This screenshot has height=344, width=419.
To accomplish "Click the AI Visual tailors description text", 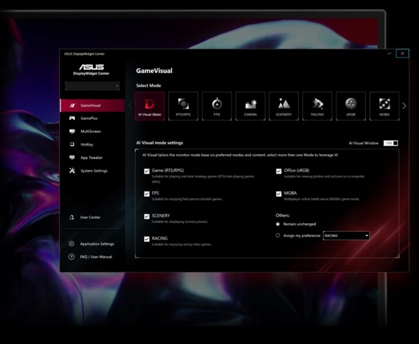I will point(240,155).
